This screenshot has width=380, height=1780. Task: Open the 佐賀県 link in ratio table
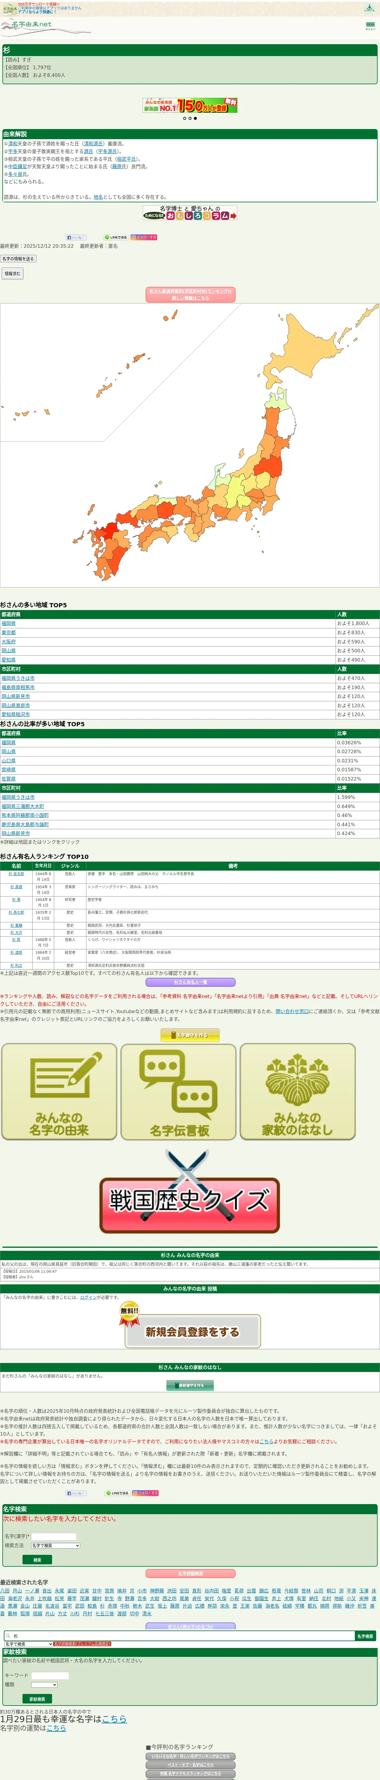click(8, 779)
